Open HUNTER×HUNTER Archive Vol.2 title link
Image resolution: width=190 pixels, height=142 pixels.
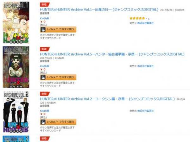click(x=107, y=99)
